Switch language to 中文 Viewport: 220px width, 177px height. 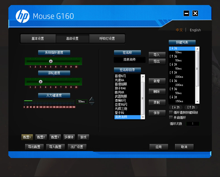pos(179,30)
